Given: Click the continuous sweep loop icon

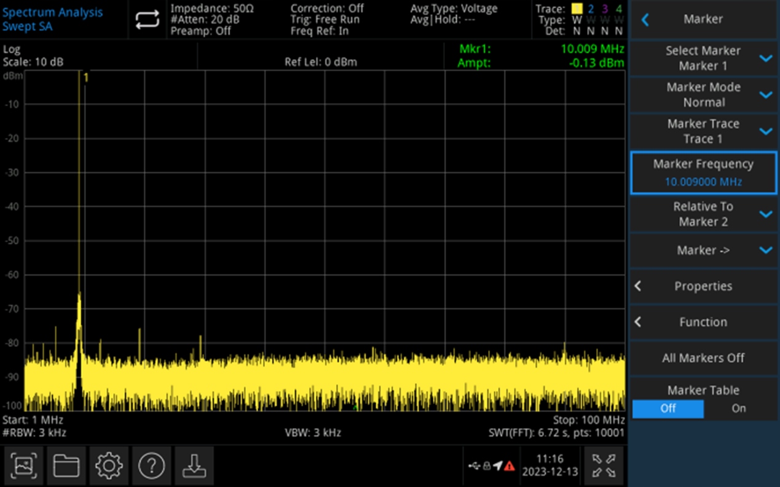Looking at the screenshot, I should [147, 20].
